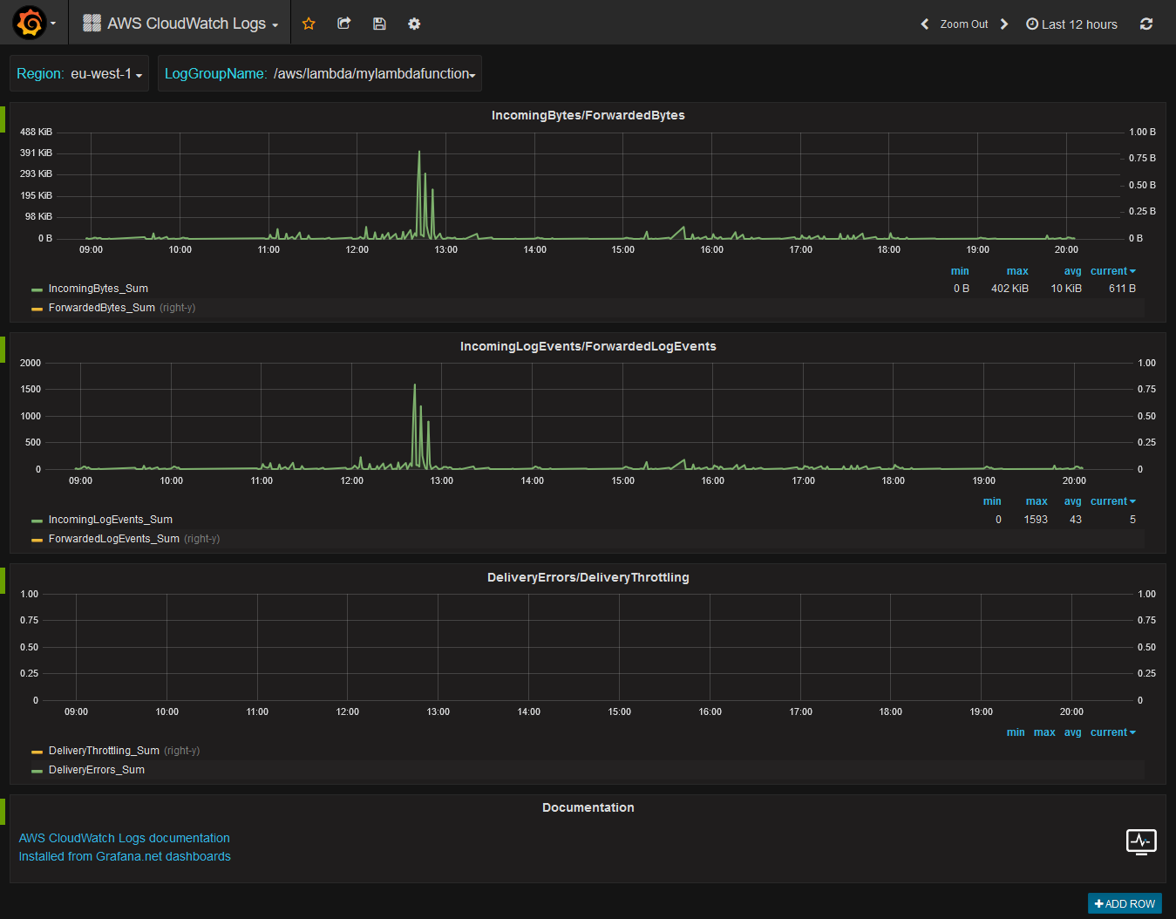Viewport: 1176px width, 919px height.
Task: Open AWS CloudWatch Logs documentation link
Action: click(125, 838)
